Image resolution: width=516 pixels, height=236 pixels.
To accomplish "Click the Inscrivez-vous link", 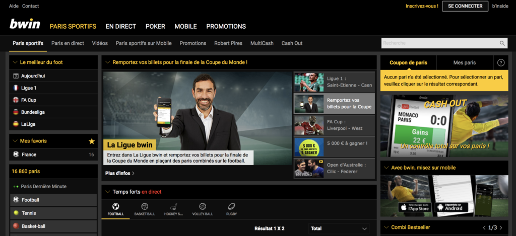I will click(x=422, y=6).
